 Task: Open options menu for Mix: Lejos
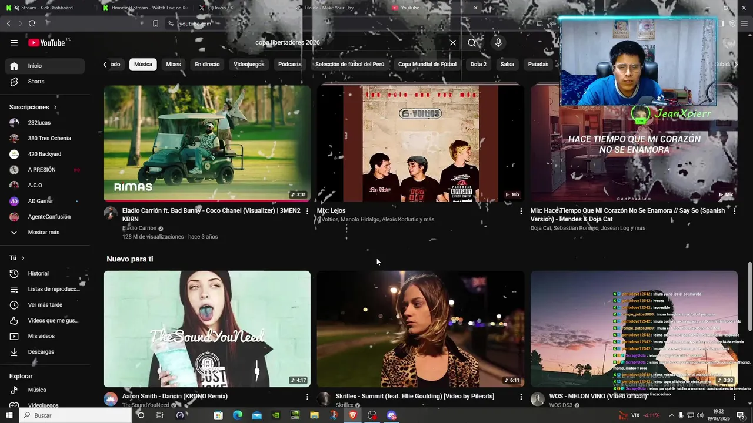click(x=521, y=211)
